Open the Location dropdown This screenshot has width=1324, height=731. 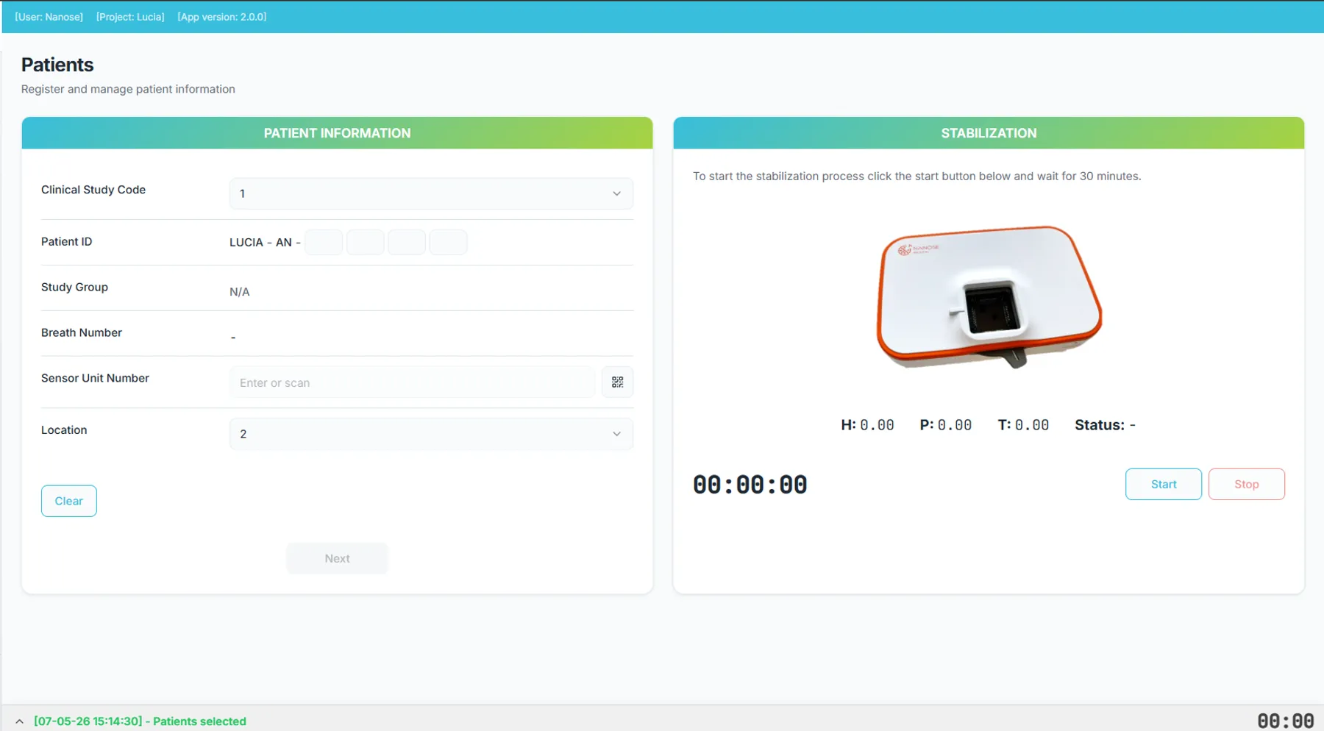click(x=431, y=434)
